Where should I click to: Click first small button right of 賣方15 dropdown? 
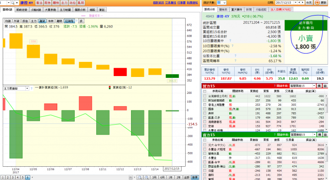pos(319,135)
